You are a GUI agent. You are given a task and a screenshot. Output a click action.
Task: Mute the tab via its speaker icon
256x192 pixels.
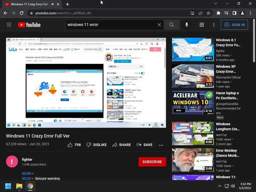[52, 4]
